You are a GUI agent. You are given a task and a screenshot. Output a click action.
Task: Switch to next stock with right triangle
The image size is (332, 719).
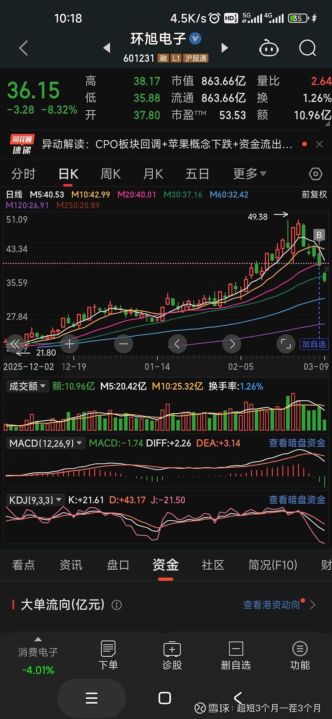coord(225,48)
